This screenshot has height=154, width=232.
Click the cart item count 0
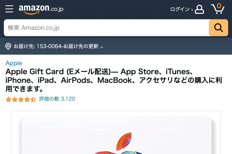coord(219,6)
